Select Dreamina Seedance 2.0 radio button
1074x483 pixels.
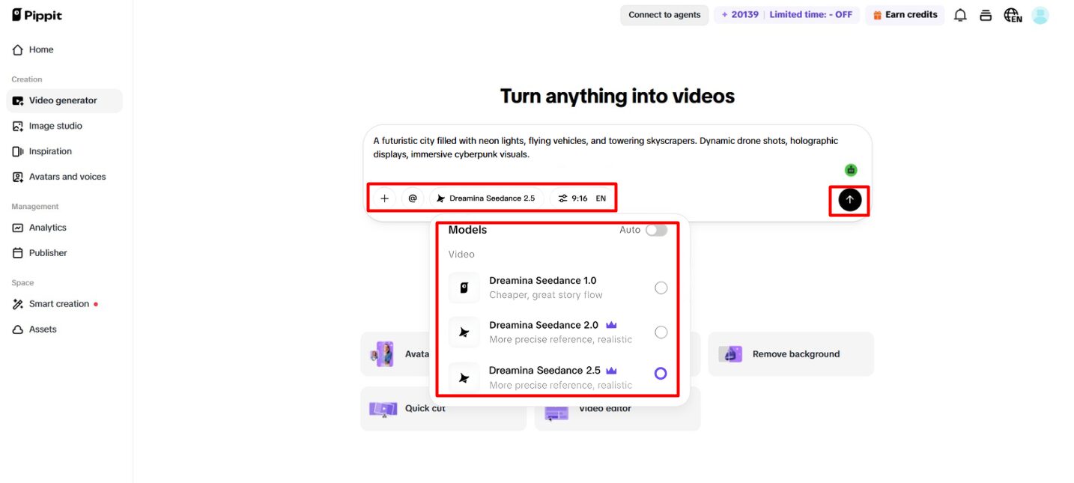click(661, 332)
